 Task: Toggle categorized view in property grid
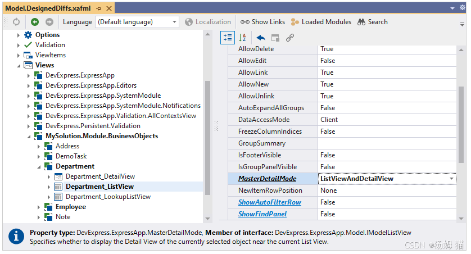(228, 38)
